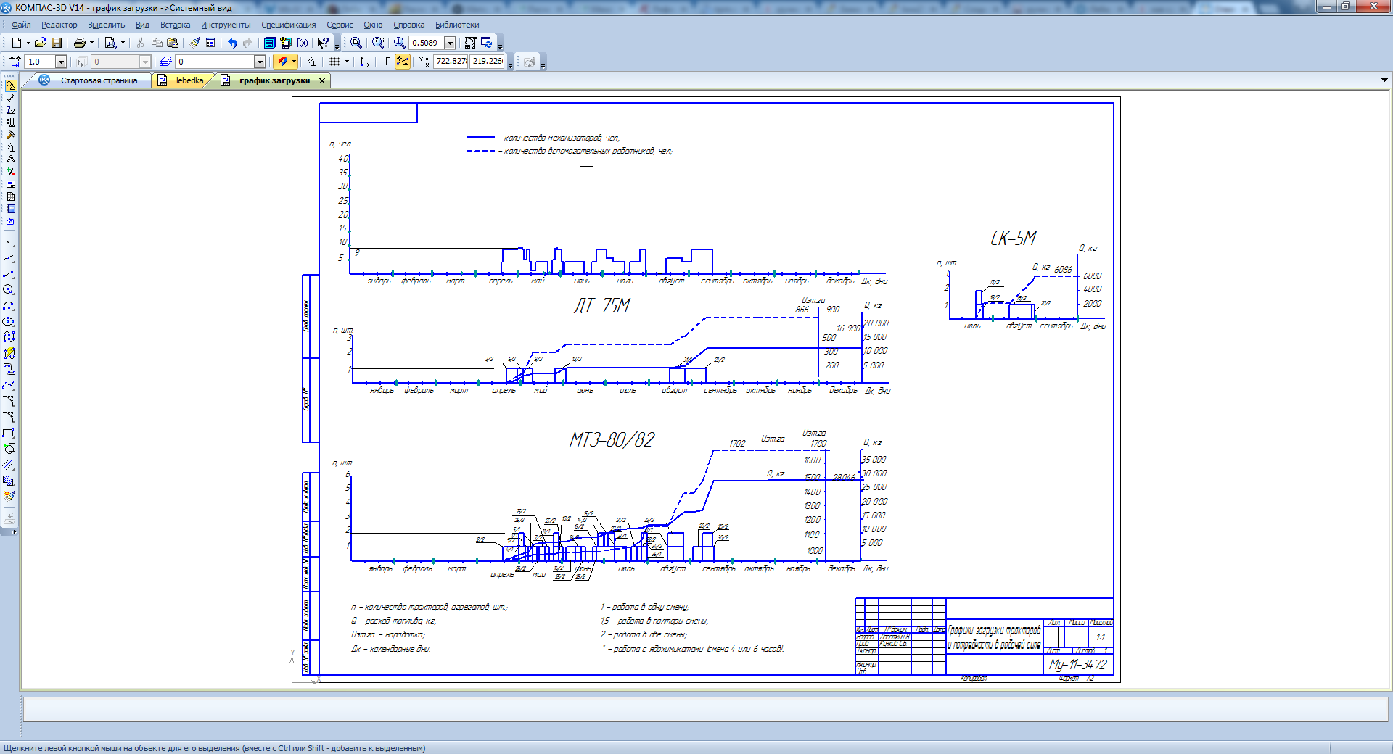Screen dimensions: 1393x754
Task: Close the график загрузки tab
Action: pos(322,80)
